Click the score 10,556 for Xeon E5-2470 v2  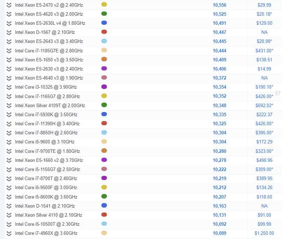[x=219, y=5]
